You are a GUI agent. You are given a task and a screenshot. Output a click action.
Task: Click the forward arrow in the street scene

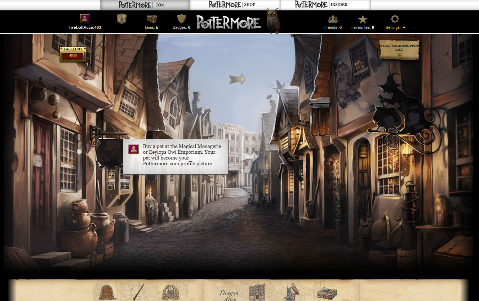click(237, 79)
